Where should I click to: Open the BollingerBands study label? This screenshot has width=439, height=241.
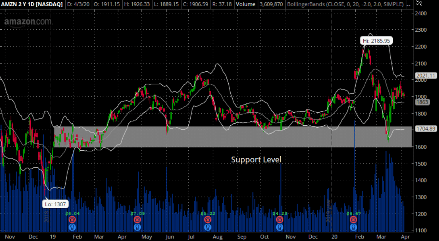tap(346, 4)
